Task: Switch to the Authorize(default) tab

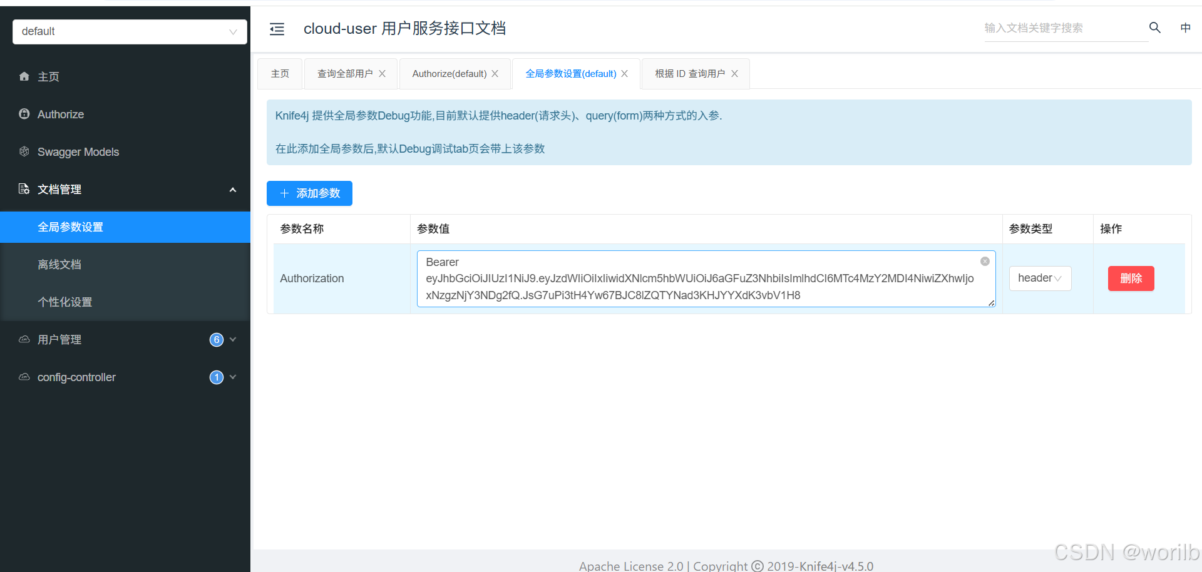Action: tap(449, 74)
